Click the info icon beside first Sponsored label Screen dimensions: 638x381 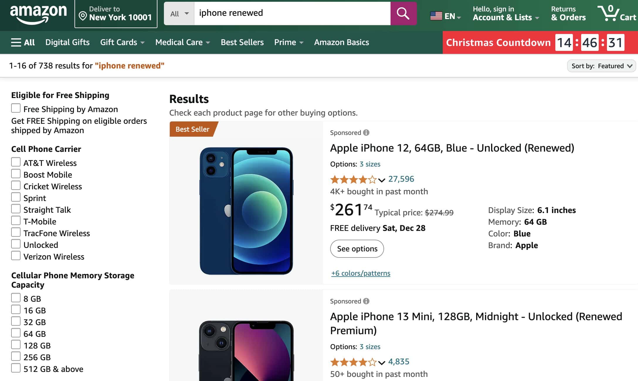(x=366, y=133)
